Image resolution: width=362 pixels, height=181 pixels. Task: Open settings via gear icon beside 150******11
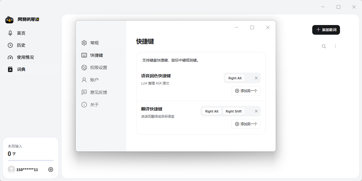pyautogui.click(x=51, y=170)
